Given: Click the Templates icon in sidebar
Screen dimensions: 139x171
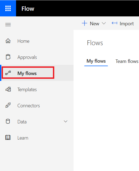Looking at the screenshot, I should [8, 89].
